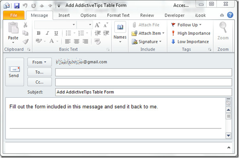
Task: Toggle Italic formatting
Action: coord(47,33)
